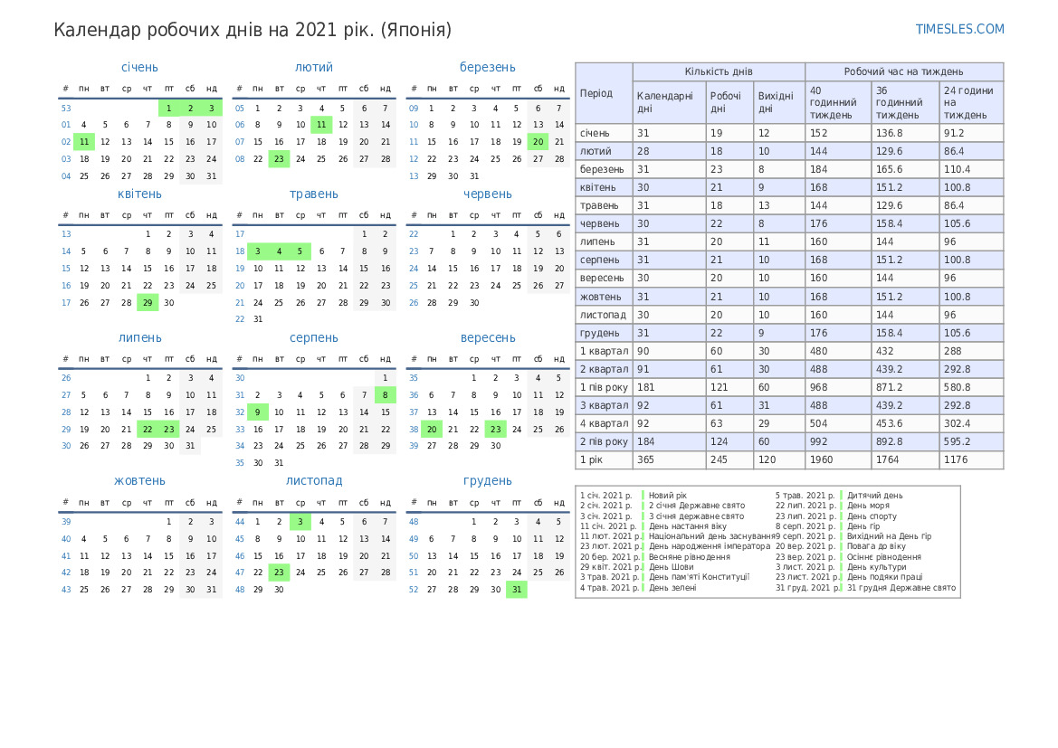This screenshot has width=1058, height=748.
Task: Click the 'День спорту' holiday entry
Action: click(872, 516)
